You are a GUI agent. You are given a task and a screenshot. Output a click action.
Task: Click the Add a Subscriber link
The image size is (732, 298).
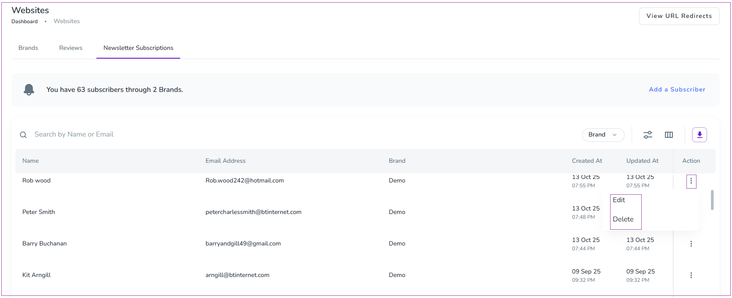coord(677,90)
